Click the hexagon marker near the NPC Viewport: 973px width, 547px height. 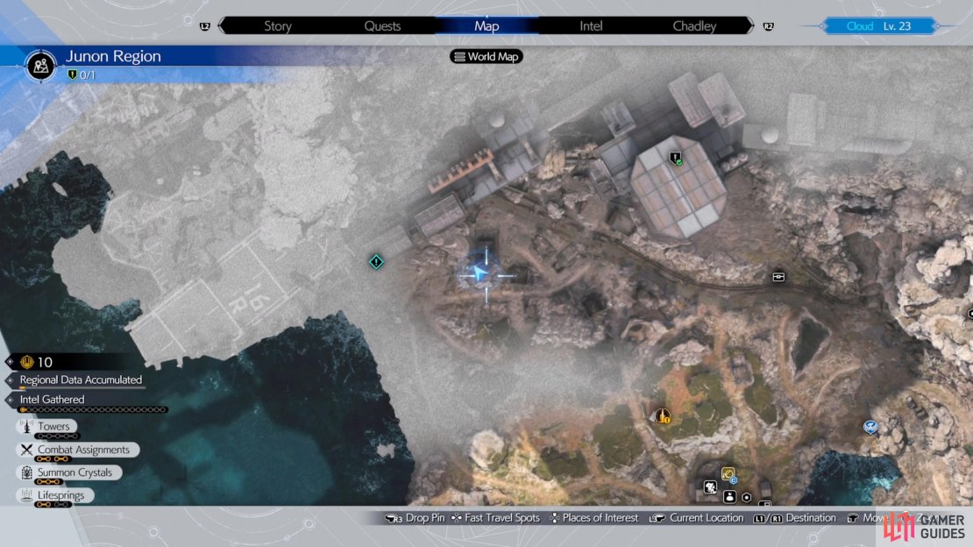coord(747,497)
